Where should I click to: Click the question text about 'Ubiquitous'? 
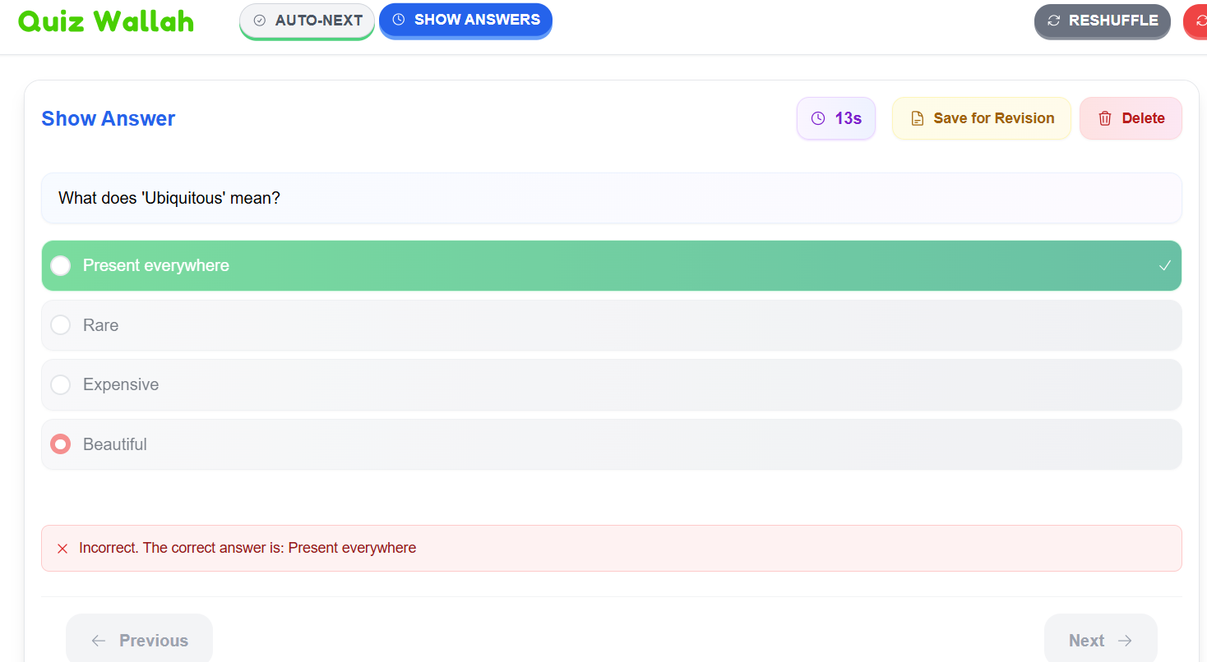[x=169, y=198]
